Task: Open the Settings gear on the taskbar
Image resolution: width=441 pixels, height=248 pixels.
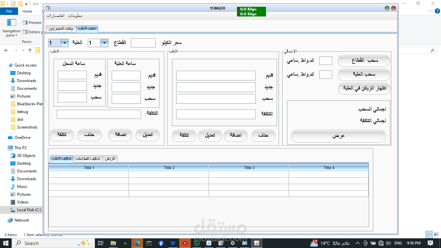Action: click(x=233, y=243)
